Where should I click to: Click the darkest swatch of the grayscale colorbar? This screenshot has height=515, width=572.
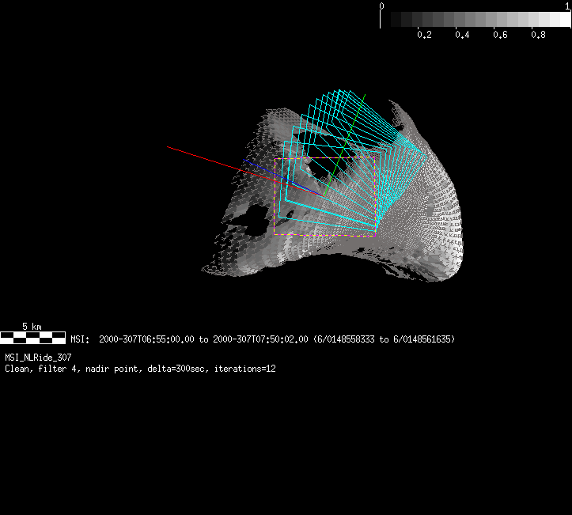coord(386,20)
